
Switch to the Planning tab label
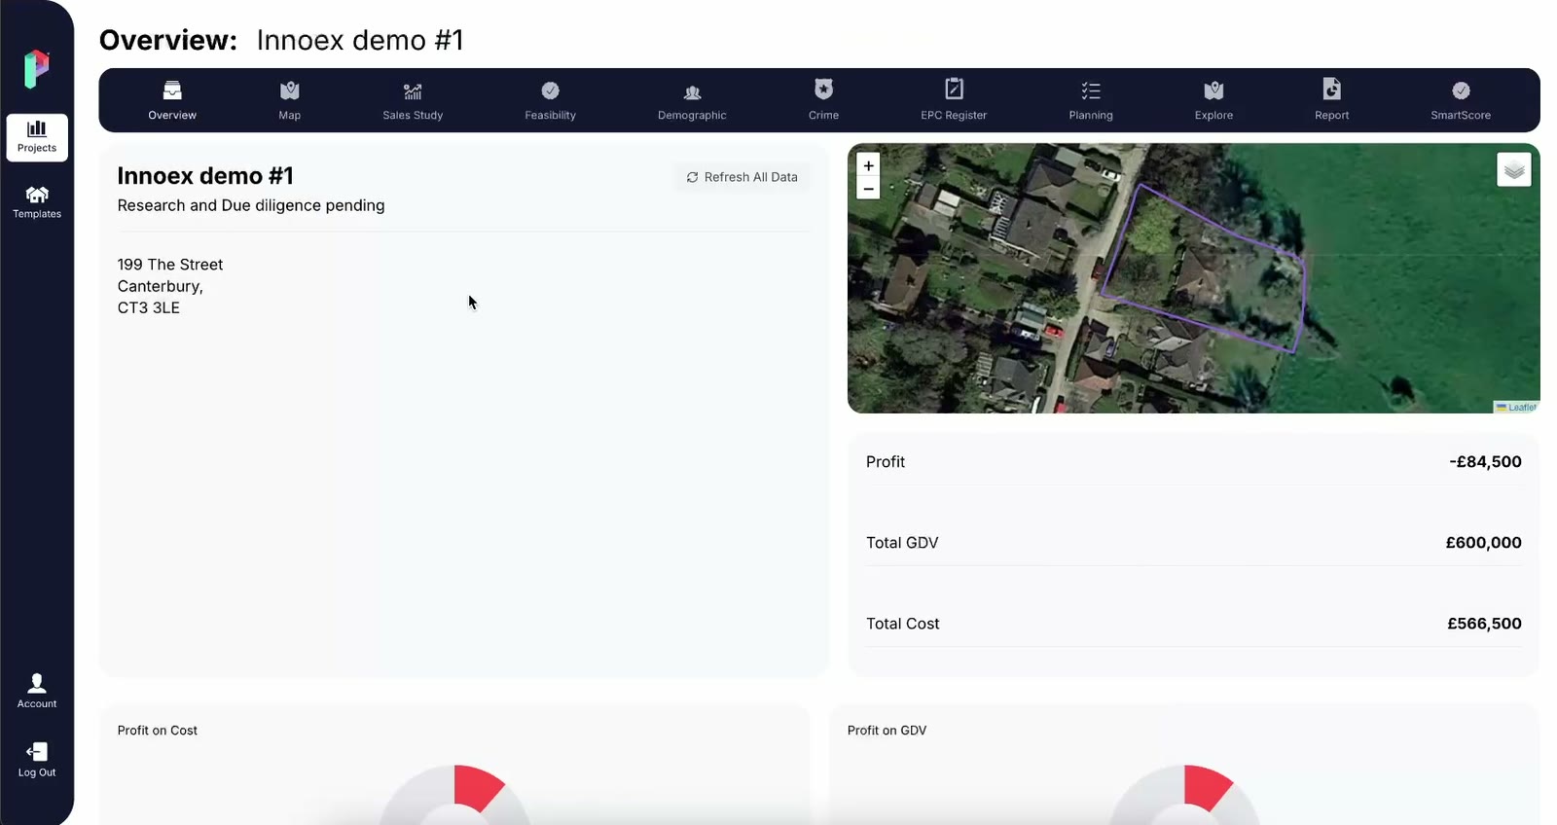(1091, 115)
